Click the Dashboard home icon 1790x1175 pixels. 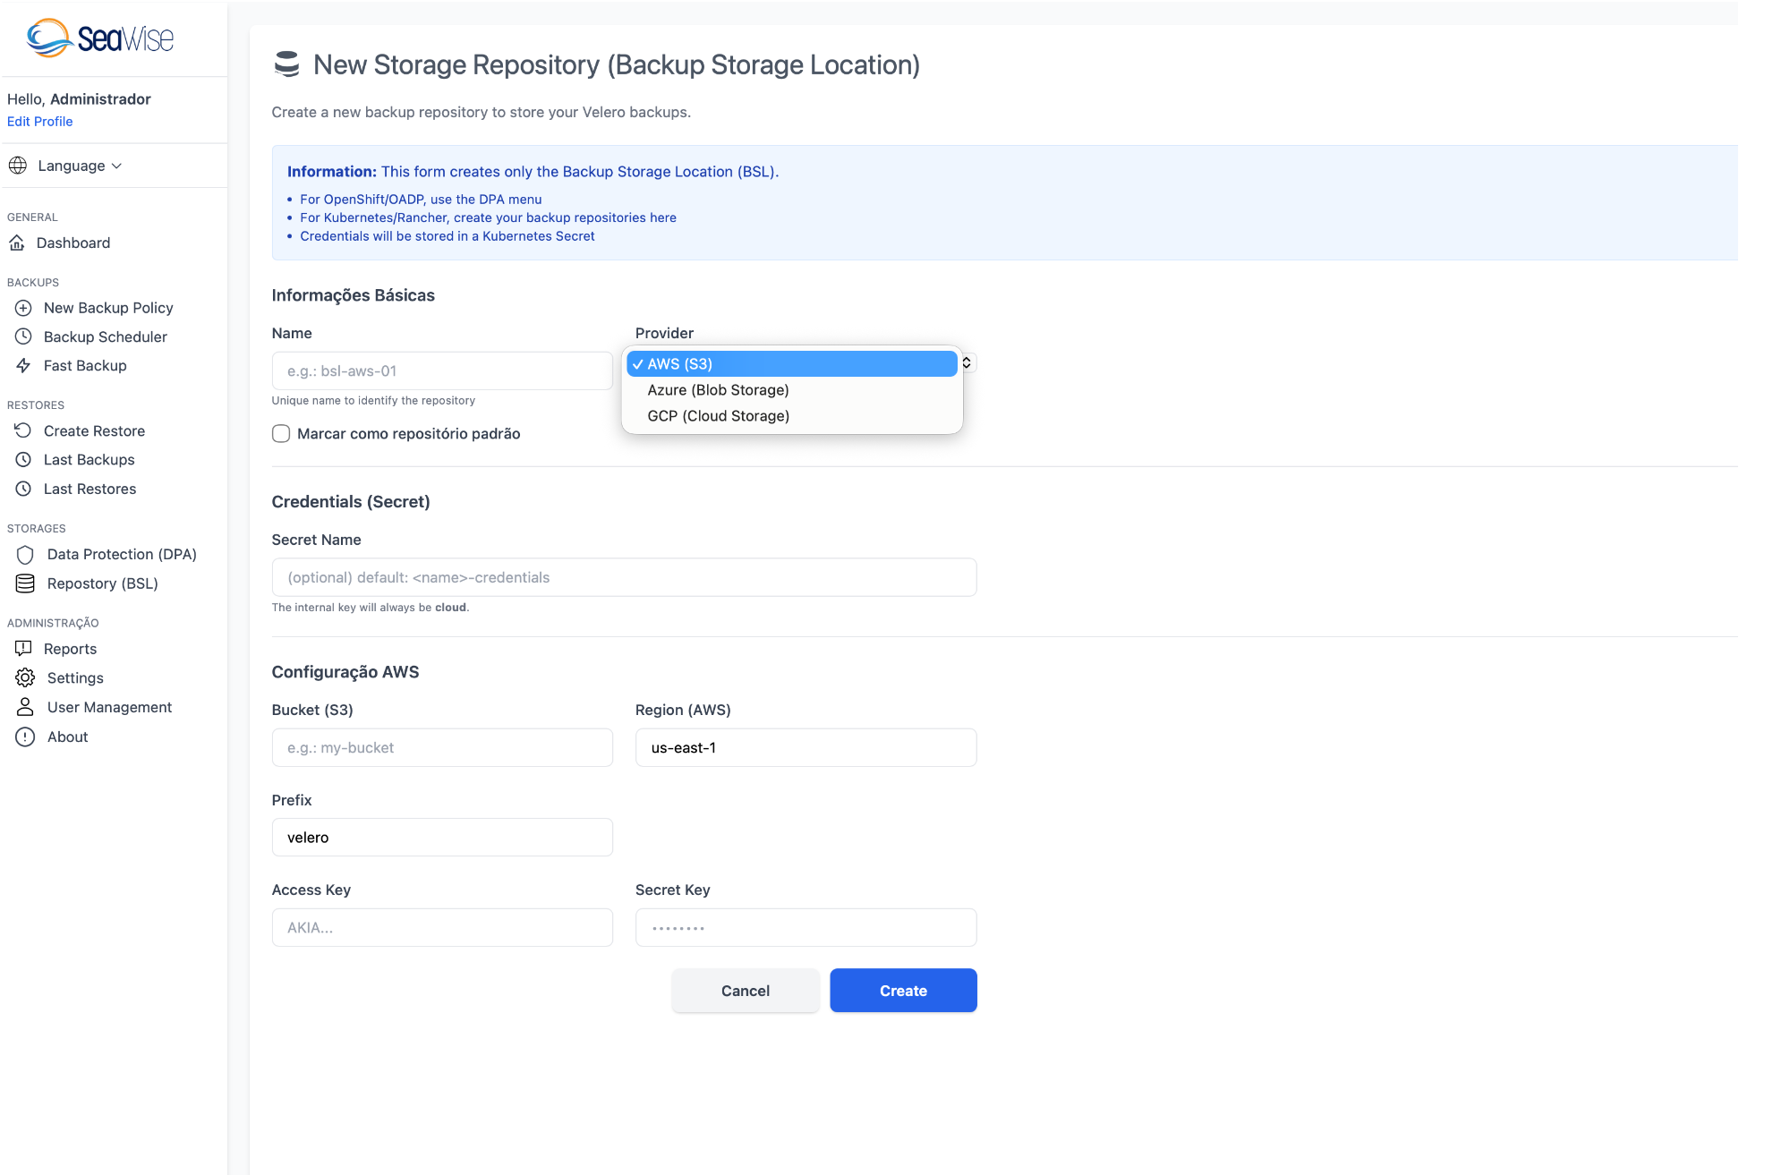(17, 243)
